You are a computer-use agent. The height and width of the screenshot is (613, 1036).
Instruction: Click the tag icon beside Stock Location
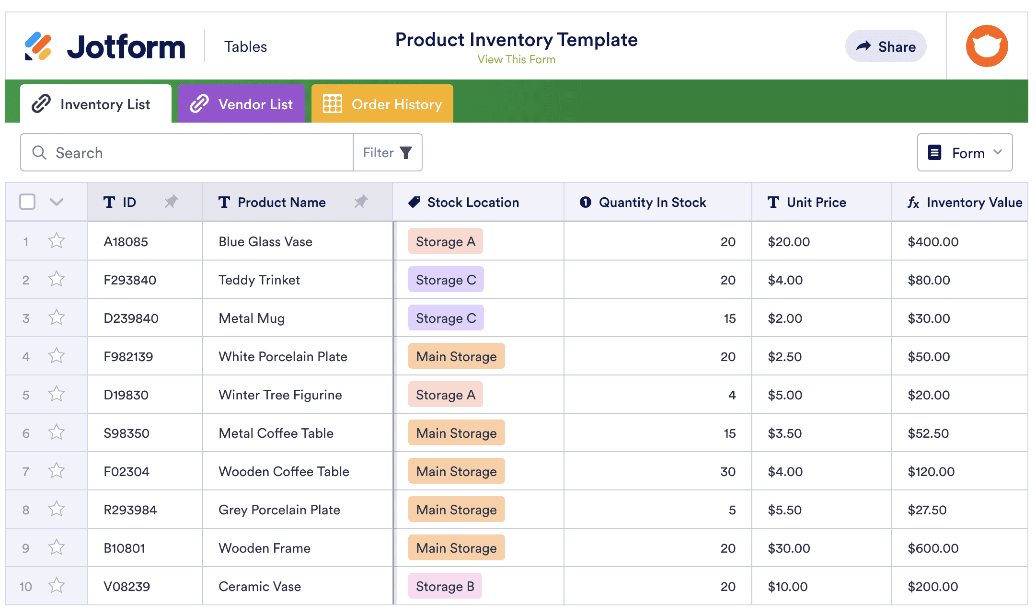pyautogui.click(x=414, y=202)
